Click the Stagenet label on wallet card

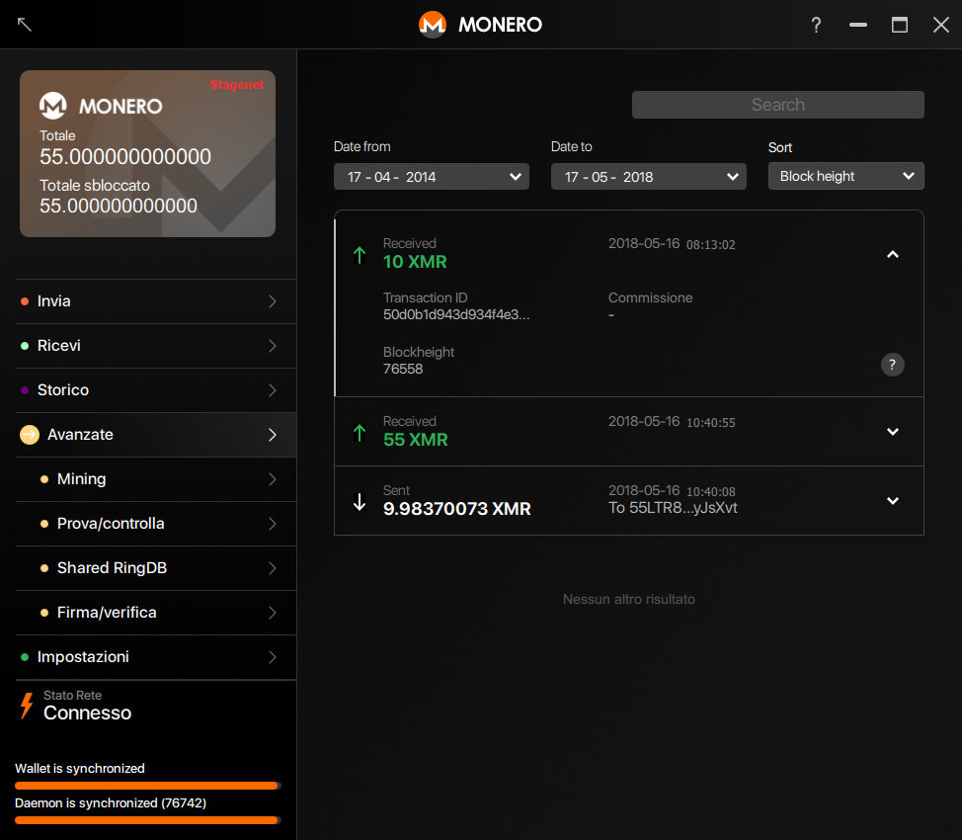point(237,85)
